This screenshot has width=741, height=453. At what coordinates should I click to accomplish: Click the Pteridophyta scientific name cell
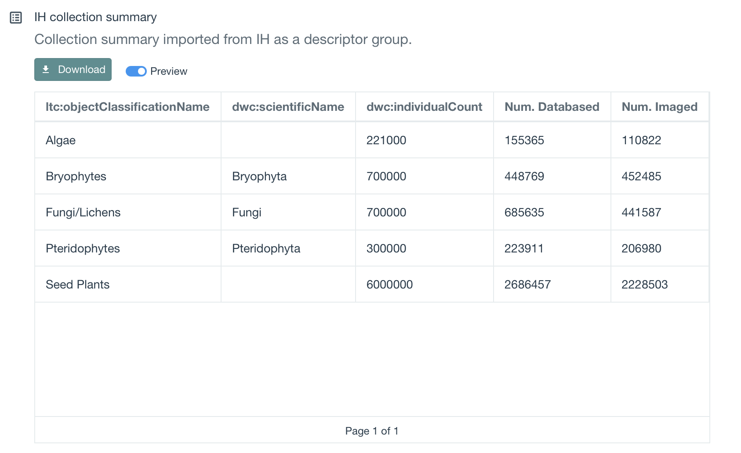[266, 248]
